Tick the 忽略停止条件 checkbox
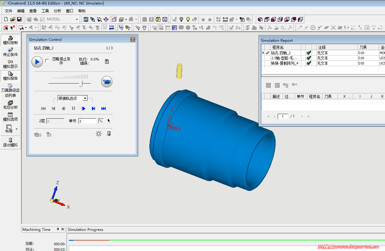385x251 pixels. 47,61
